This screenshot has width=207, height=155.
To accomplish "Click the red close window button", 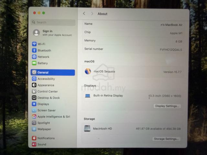I will [x=35, y=13].
